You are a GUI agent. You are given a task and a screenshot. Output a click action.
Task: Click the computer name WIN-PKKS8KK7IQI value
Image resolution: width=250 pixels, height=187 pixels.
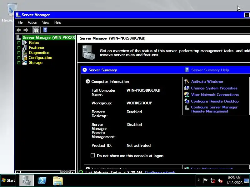point(143,90)
